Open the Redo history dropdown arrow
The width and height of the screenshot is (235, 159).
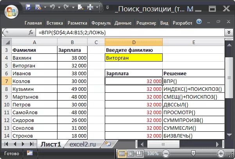pyautogui.click(x=73, y=7)
